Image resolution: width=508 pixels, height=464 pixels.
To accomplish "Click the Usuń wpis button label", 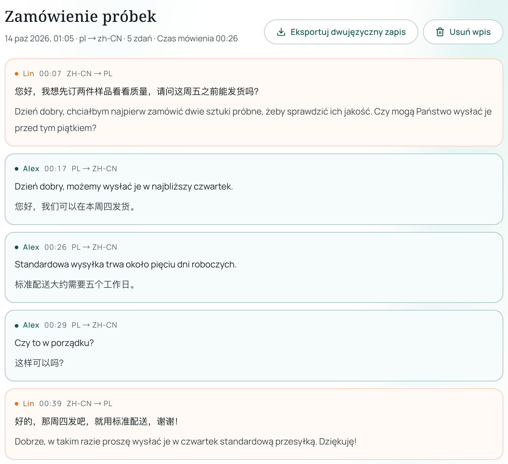I will pos(470,32).
